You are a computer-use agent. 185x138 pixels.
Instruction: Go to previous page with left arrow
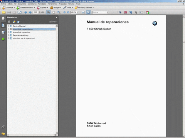tap(26, 12)
